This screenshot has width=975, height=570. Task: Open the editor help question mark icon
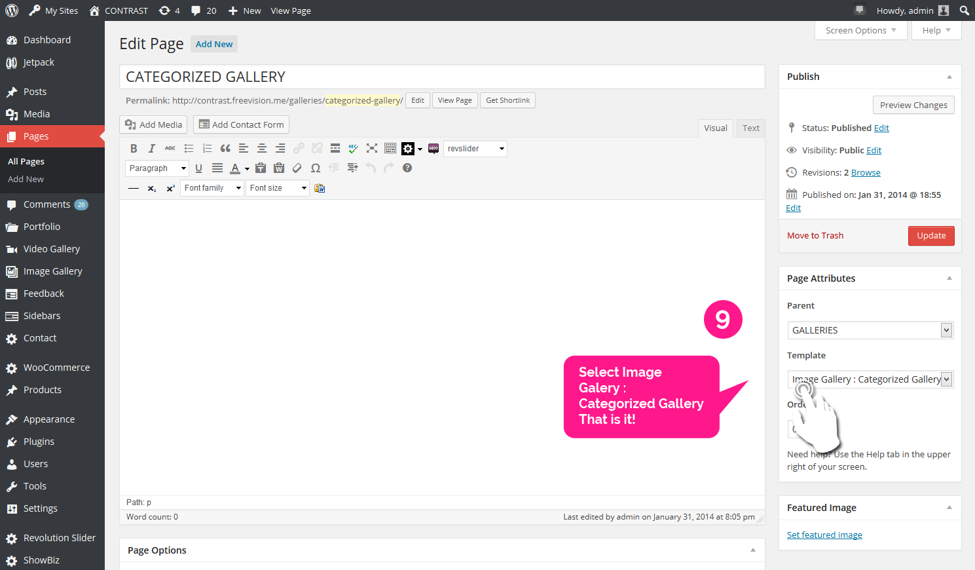407,168
